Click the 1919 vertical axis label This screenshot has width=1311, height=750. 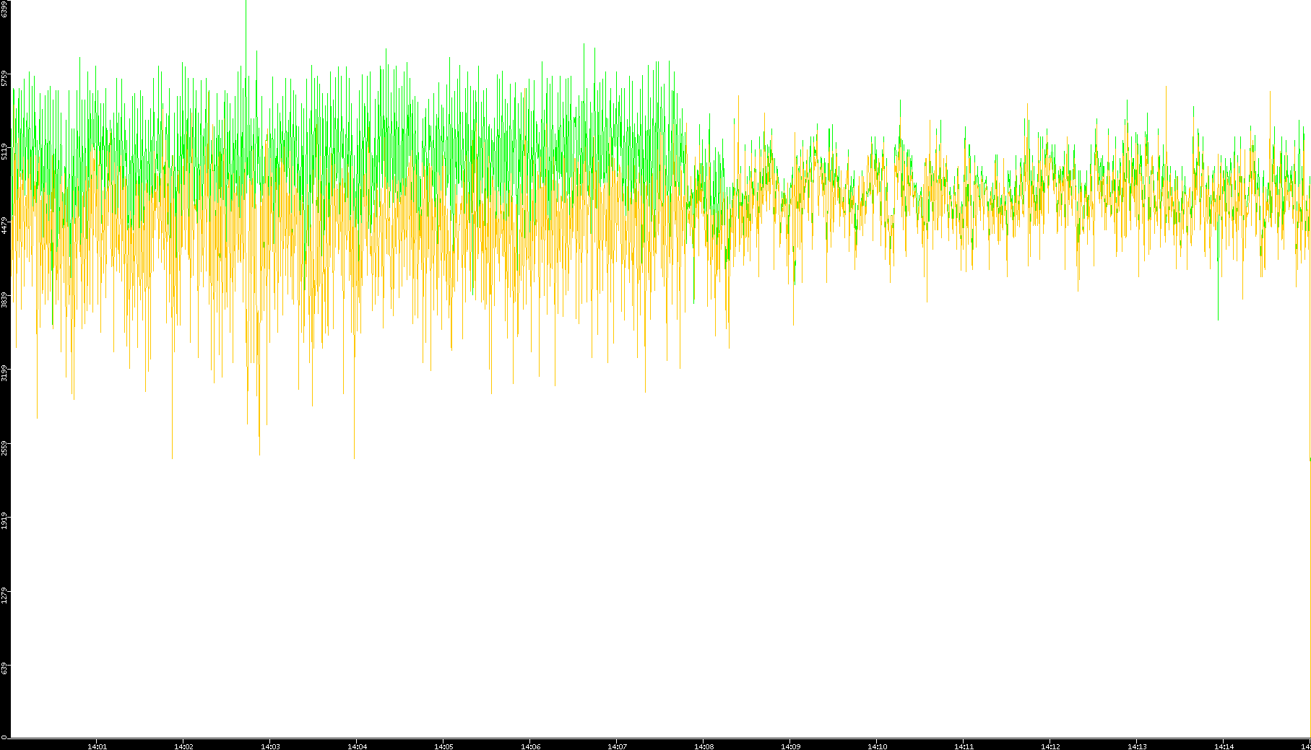click(4, 521)
